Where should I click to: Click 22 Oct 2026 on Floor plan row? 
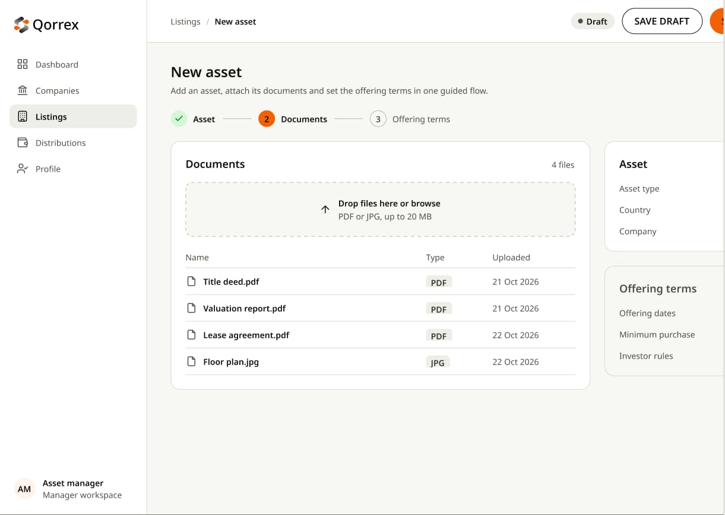515,362
